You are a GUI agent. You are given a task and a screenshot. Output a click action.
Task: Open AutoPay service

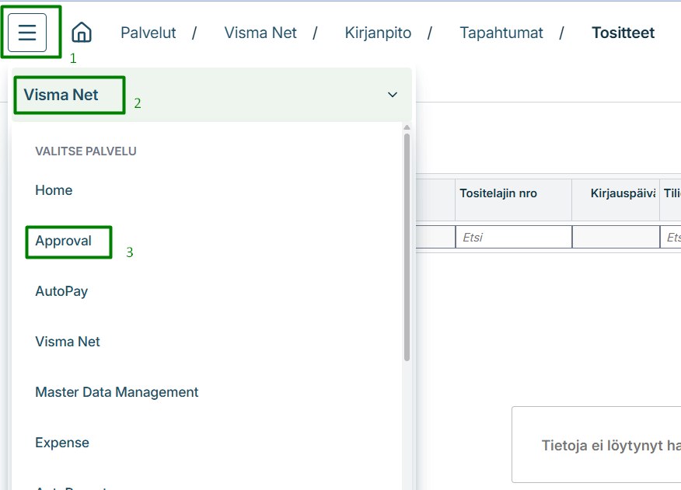tap(61, 291)
